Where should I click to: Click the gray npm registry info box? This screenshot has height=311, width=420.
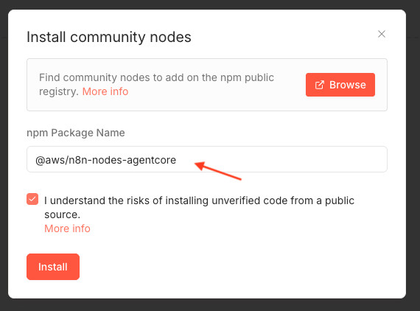click(207, 85)
